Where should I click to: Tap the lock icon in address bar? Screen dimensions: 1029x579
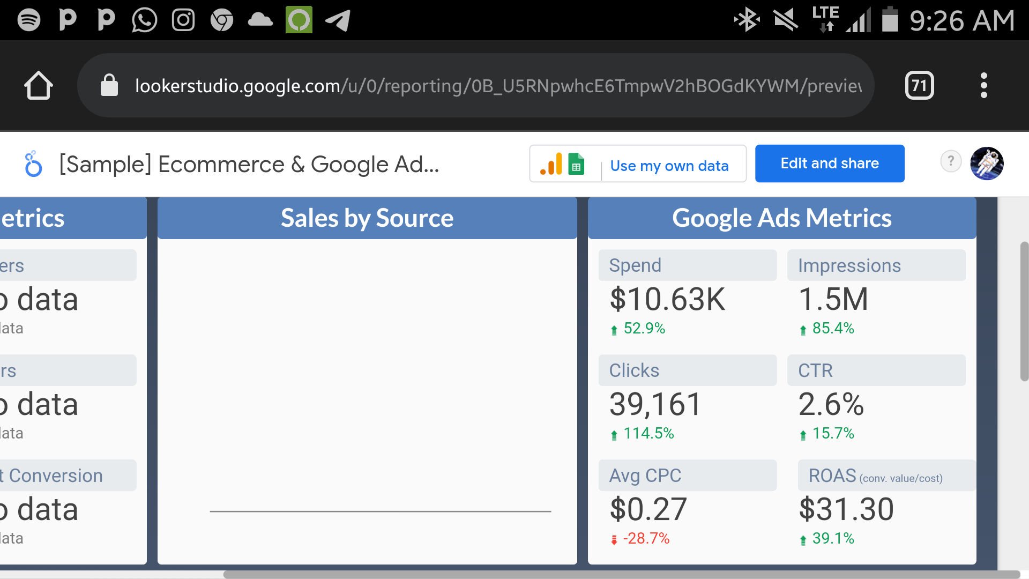click(x=109, y=85)
